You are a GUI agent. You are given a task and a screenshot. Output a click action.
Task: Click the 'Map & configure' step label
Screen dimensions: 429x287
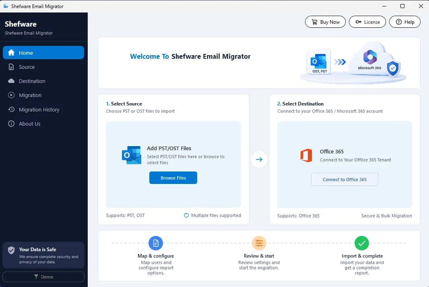(156, 256)
